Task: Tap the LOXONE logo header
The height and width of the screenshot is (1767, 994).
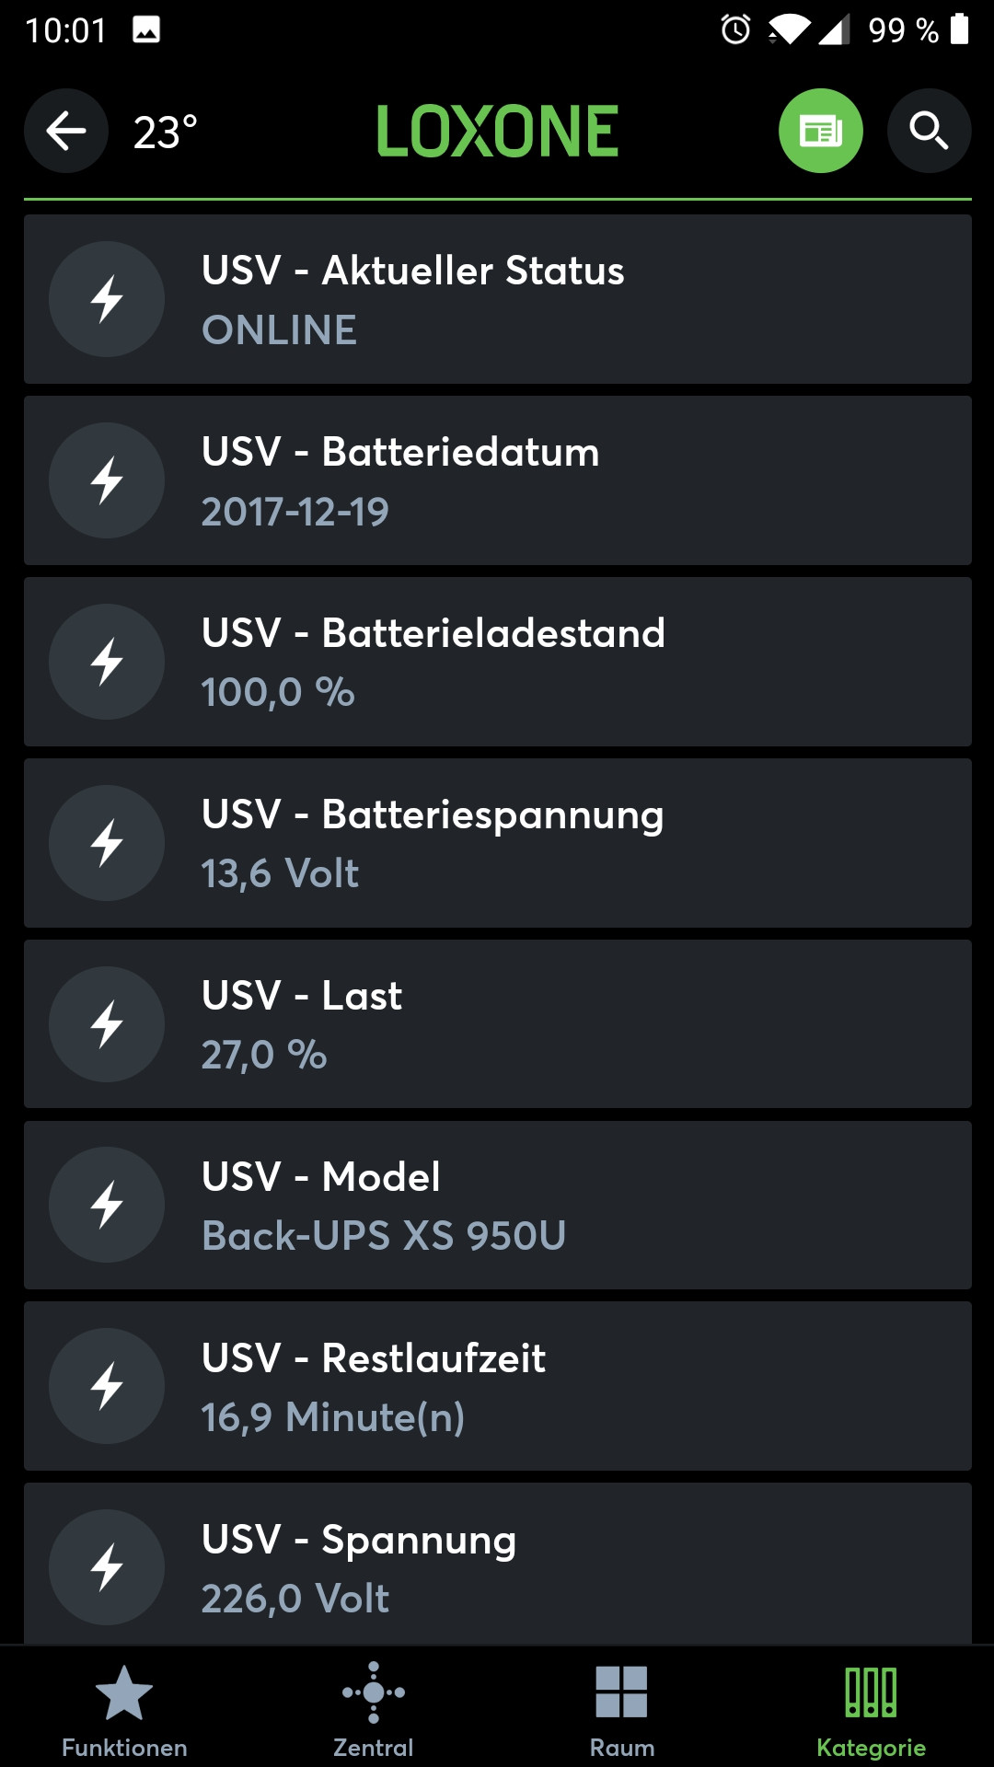Action: (497, 132)
